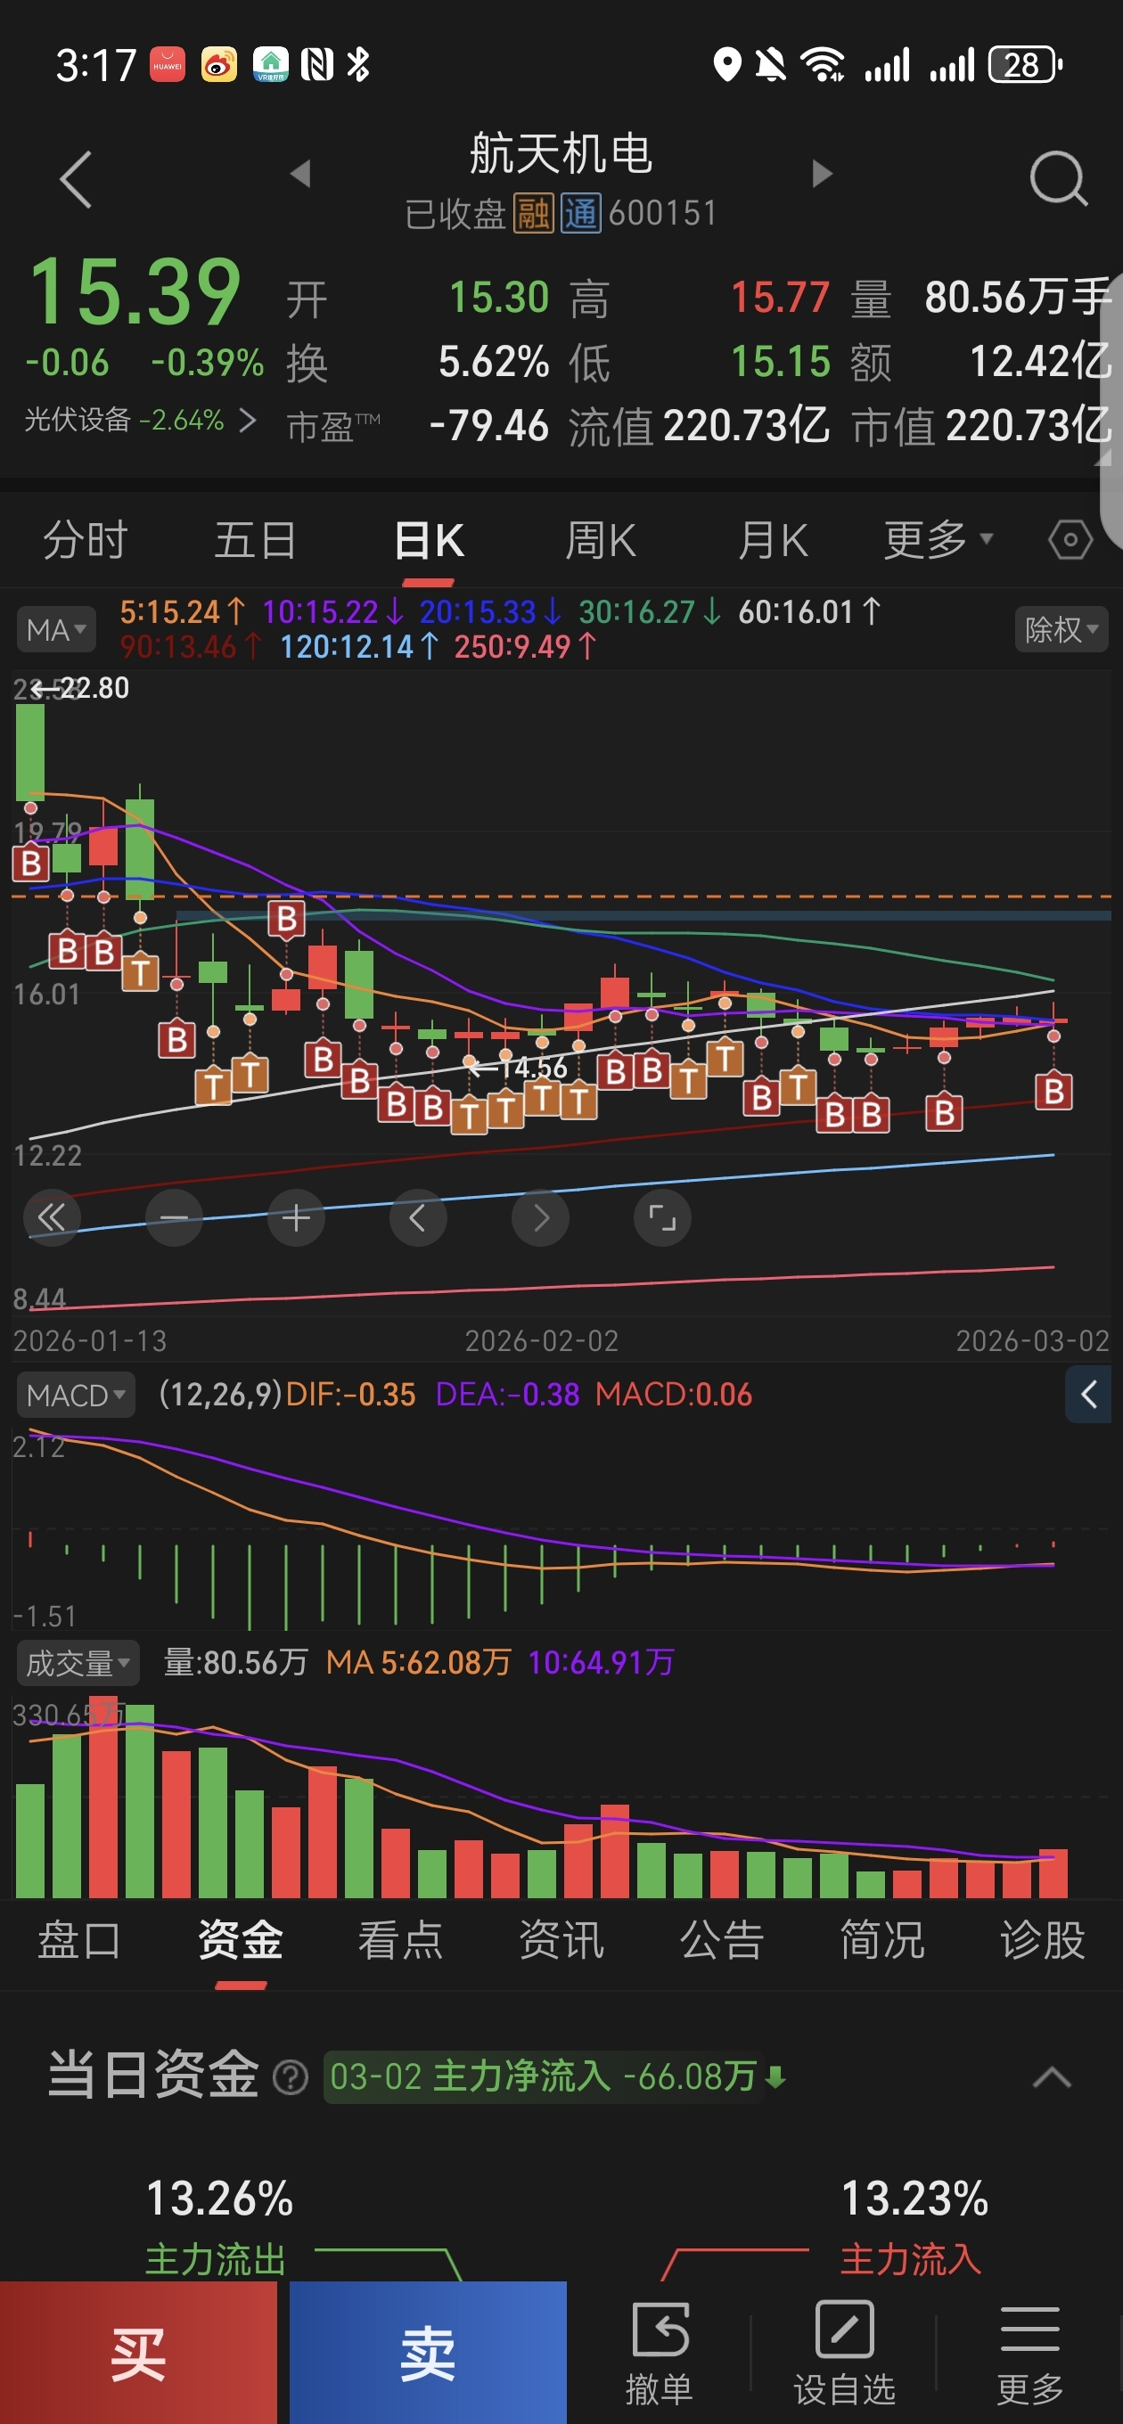Select the 分时 chart tab
Screen dimensions: 1123x2424
[x=86, y=540]
